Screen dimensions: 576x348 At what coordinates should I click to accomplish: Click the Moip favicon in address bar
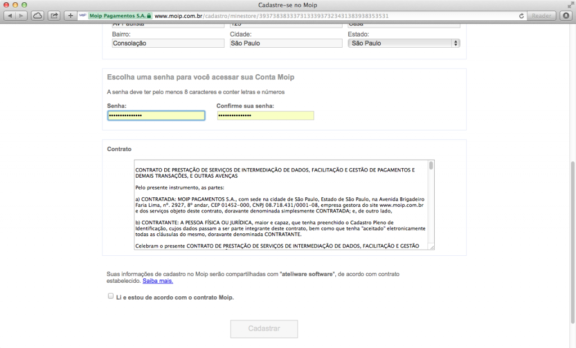(x=83, y=15)
